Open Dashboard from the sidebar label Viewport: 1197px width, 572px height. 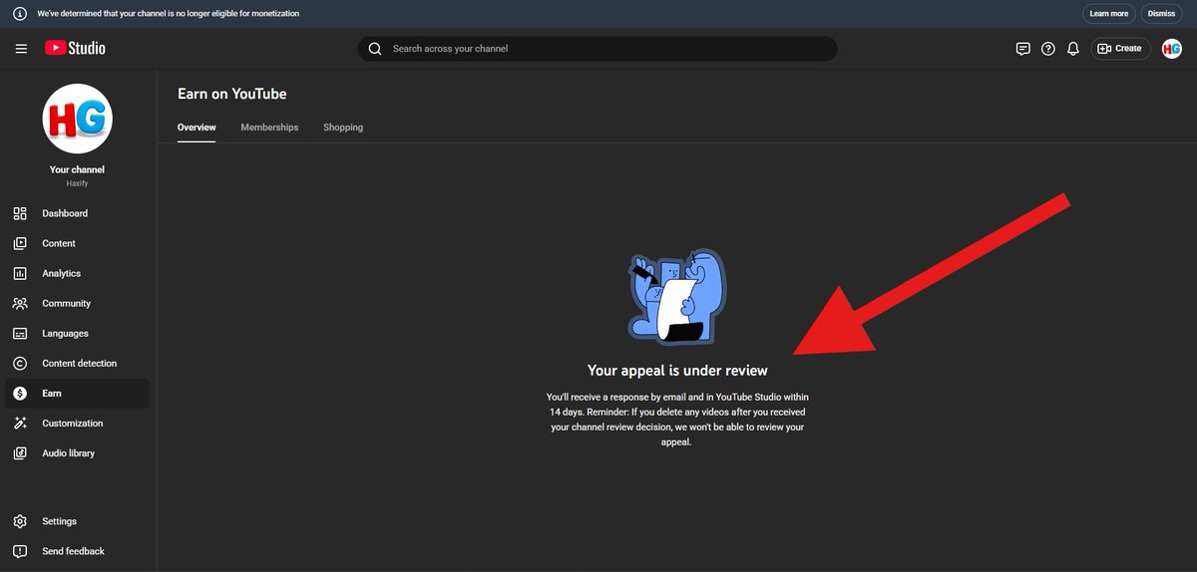tap(65, 213)
